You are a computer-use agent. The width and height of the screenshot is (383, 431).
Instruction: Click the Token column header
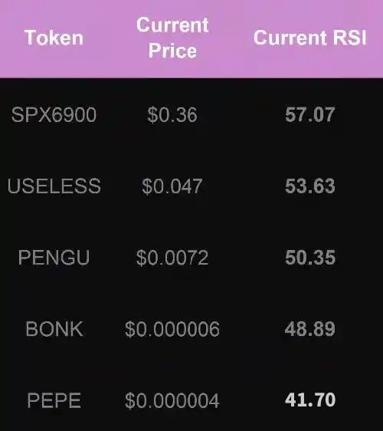(54, 38)
